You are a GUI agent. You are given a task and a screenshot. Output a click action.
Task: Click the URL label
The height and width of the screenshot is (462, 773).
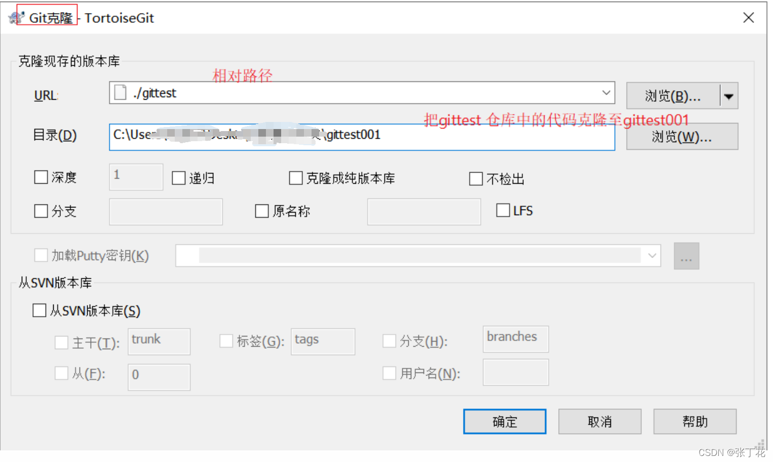pos(46,95)
